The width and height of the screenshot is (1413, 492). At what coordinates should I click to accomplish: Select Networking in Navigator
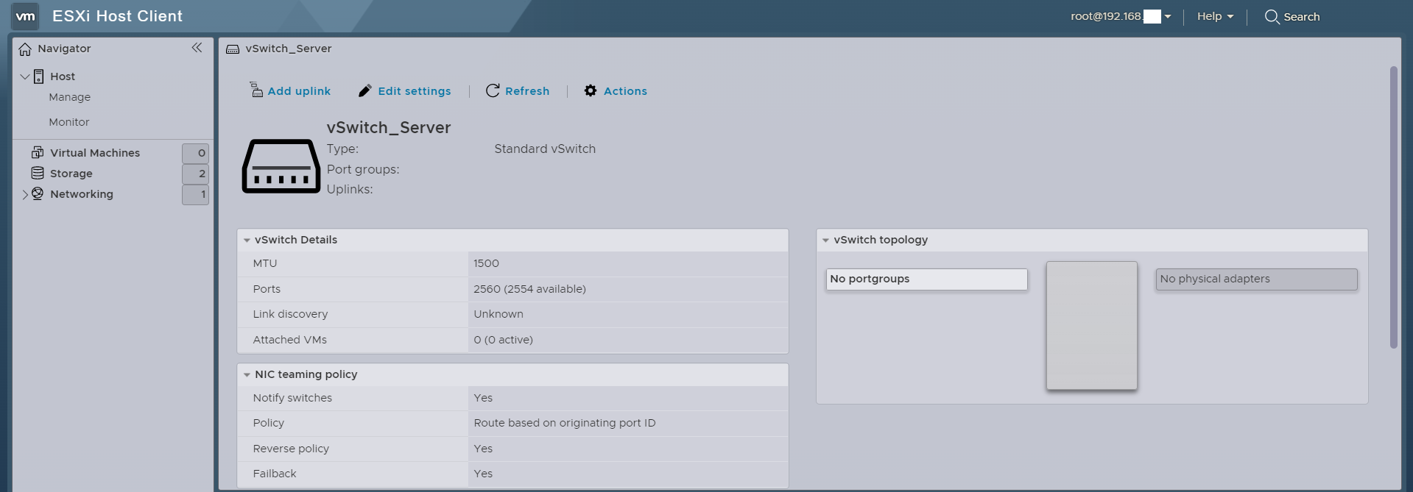coord(82,194)
